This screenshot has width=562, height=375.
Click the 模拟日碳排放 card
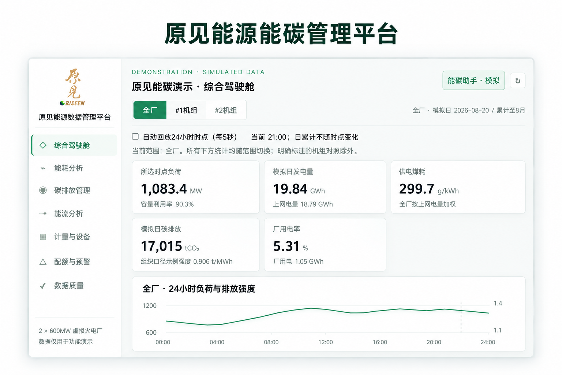point(196,245)
